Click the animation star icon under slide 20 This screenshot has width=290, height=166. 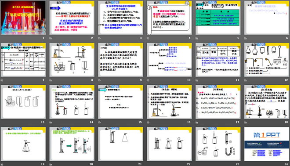click(51, 164)
